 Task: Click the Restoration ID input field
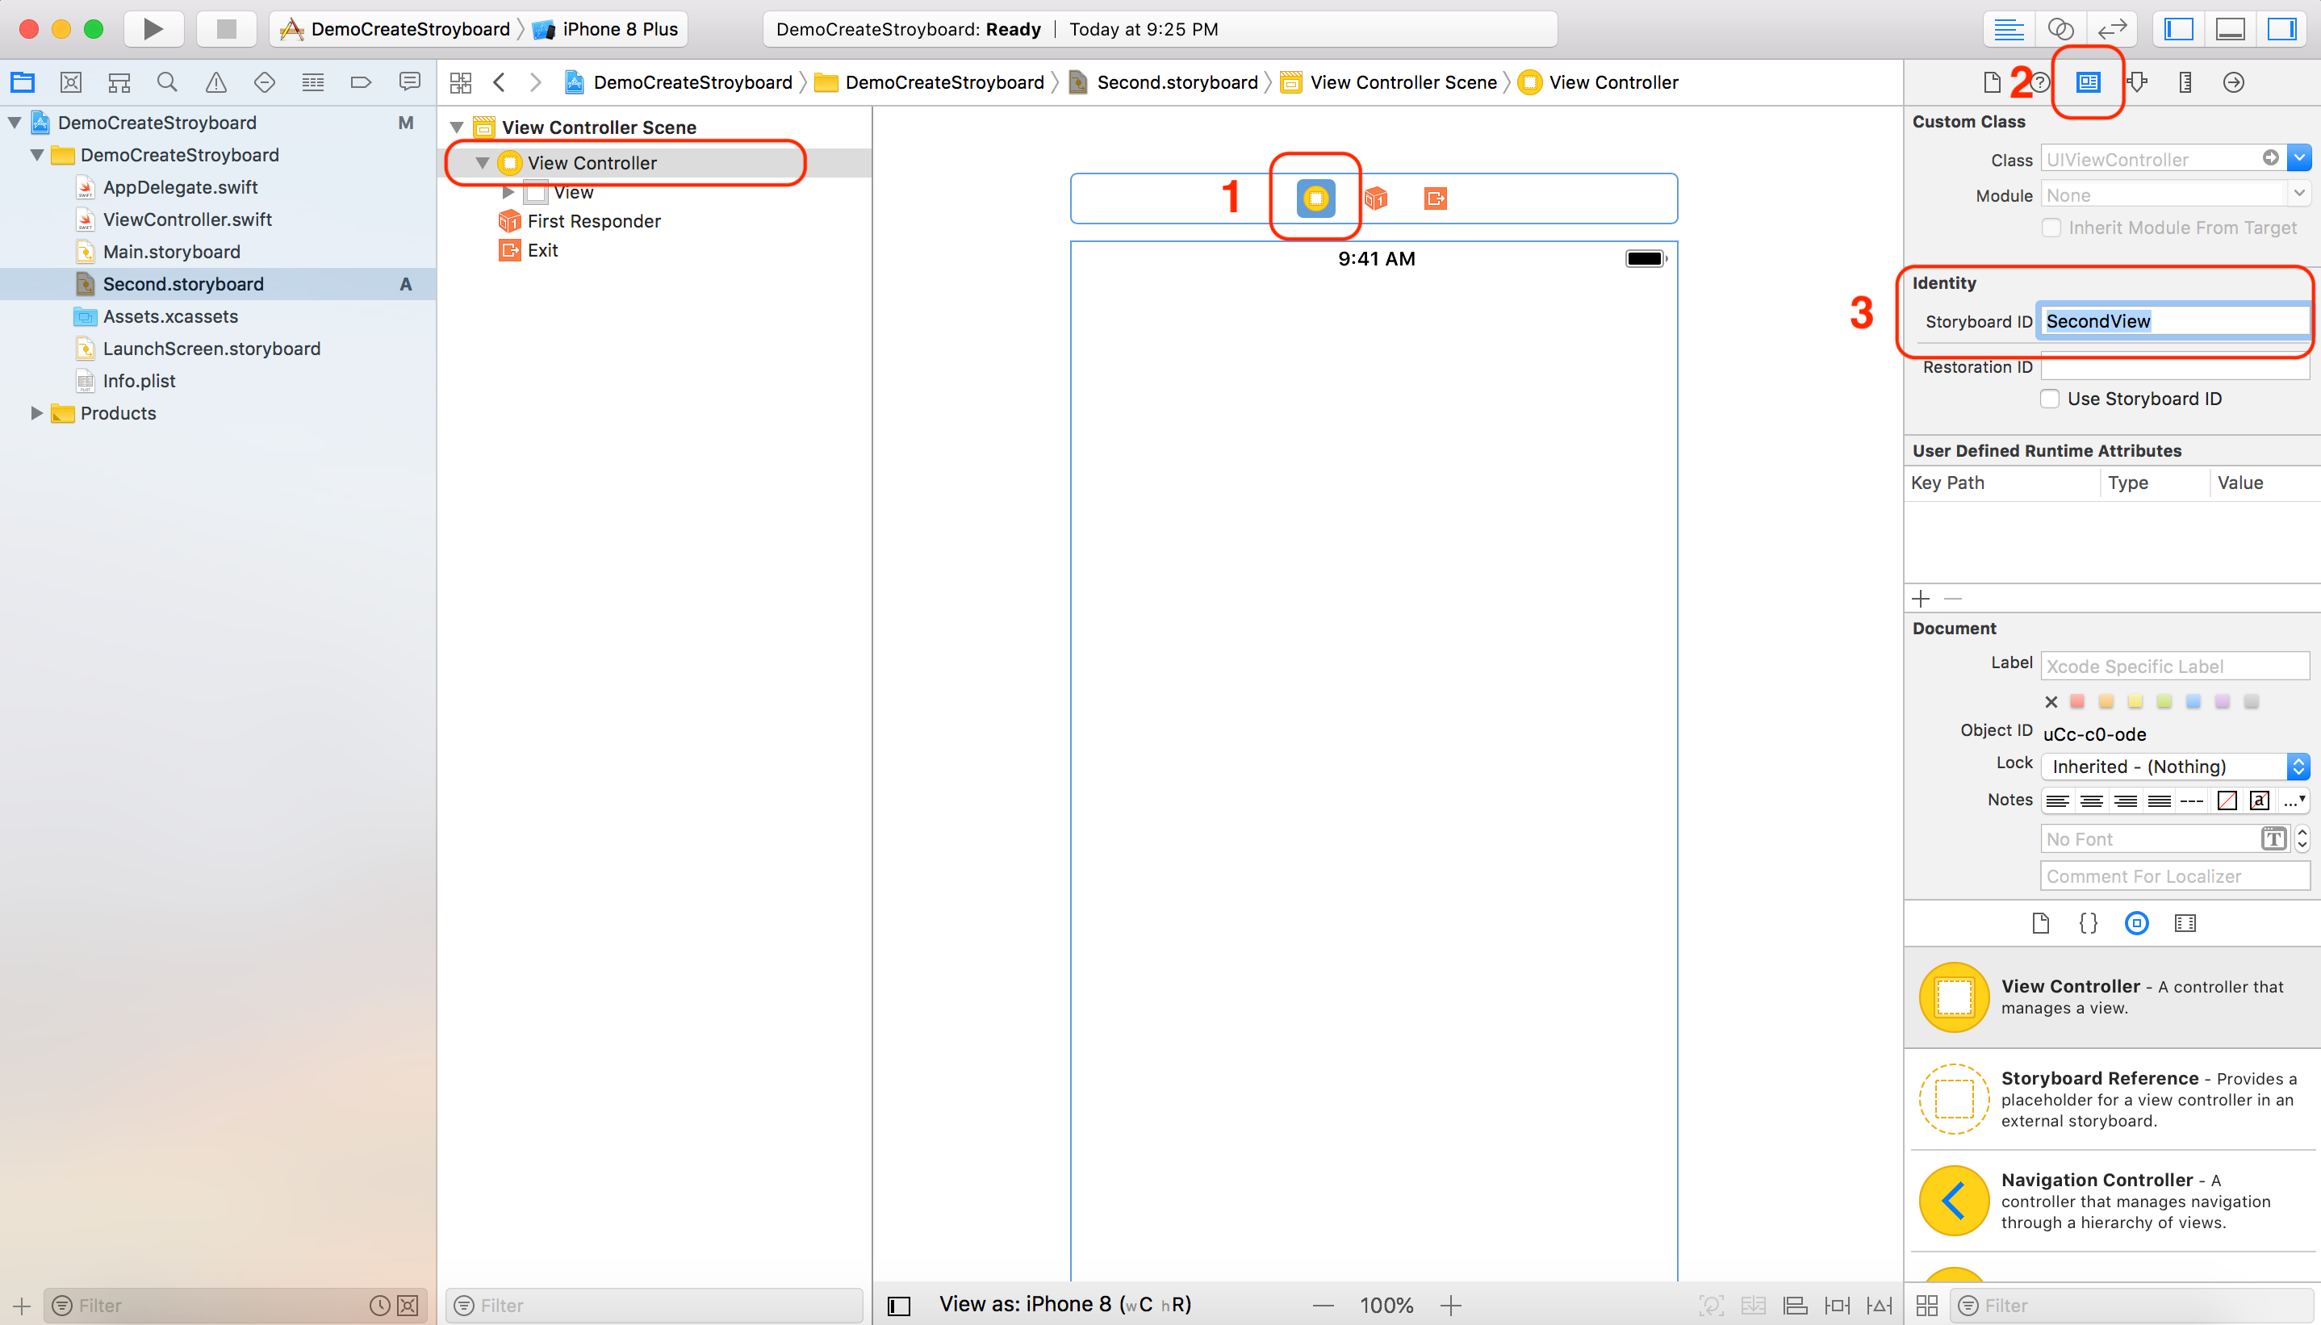[x=2173, y=366]
